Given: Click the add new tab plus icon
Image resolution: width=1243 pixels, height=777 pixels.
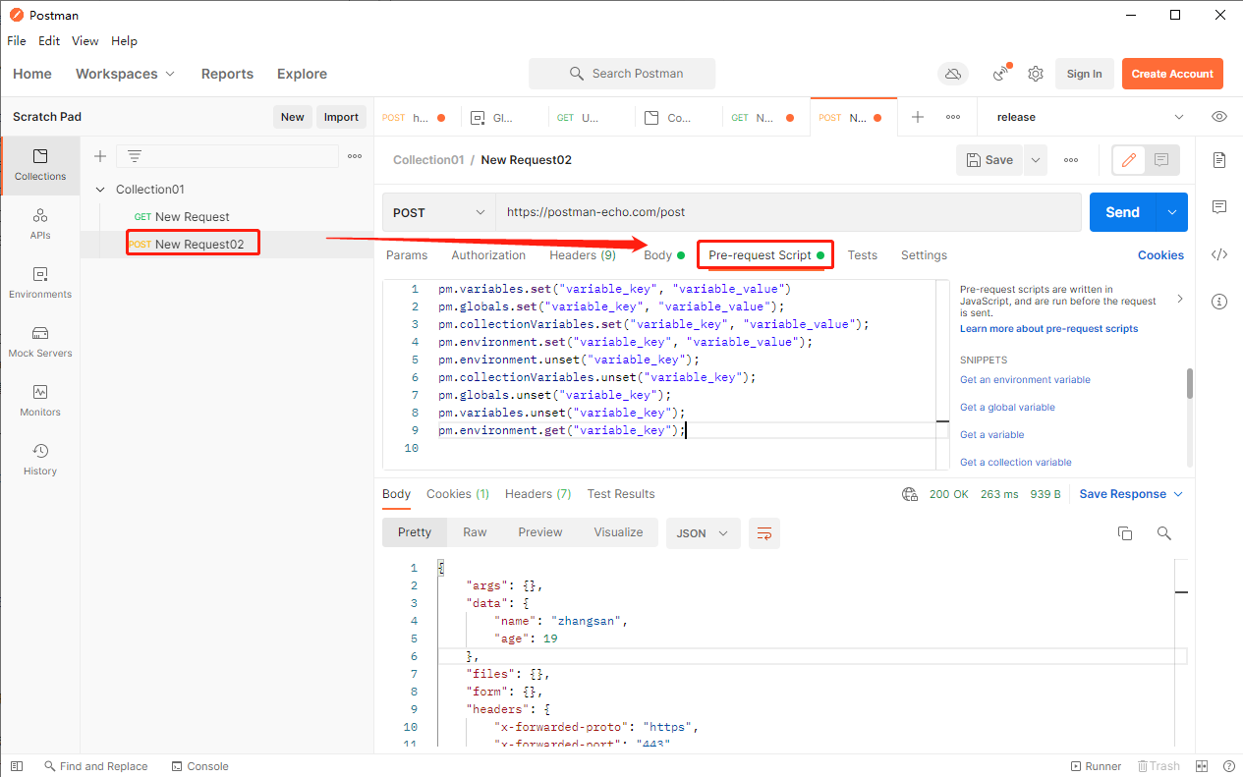Looking at the screenshot, I should pyautogui.click(x=918, y=117).
